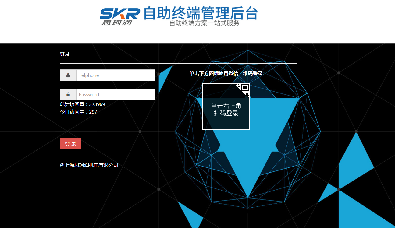Click the 单击下方图标使用微信二维码登录 text
The image size is (395, 228).
[226, 73]
